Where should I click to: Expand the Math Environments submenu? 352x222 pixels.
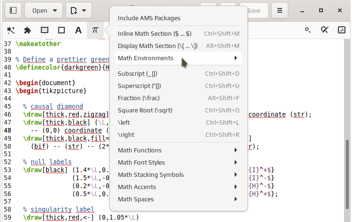click(178, 58)
